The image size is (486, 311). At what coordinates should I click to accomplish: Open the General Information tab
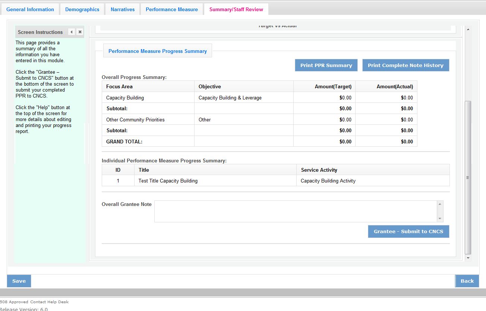tap(30, 9)
